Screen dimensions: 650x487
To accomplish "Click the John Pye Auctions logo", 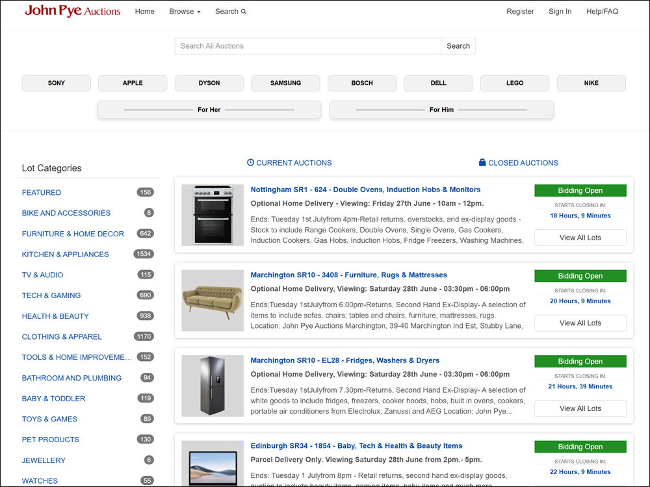I will point(72,11).
